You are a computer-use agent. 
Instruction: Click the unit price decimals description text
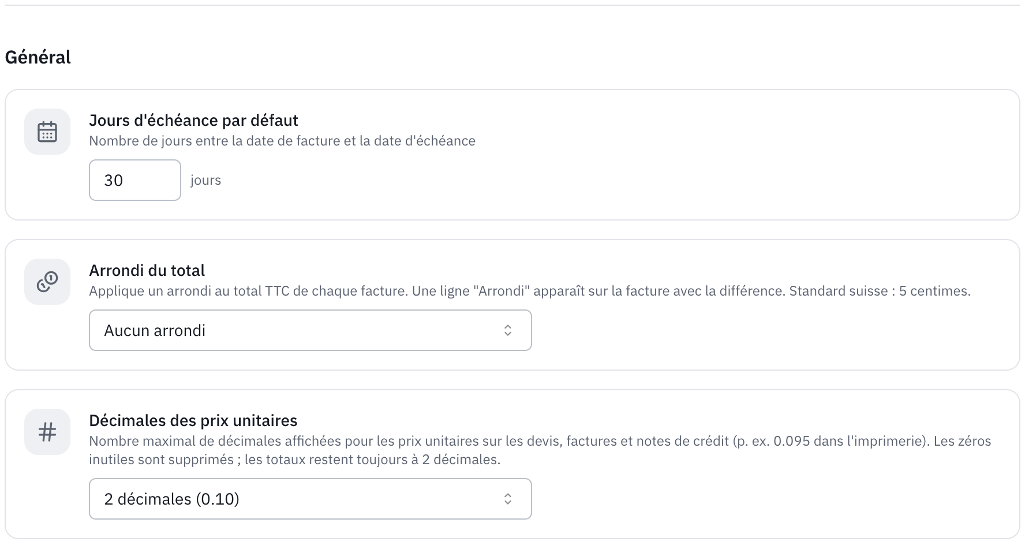[540, 450]
